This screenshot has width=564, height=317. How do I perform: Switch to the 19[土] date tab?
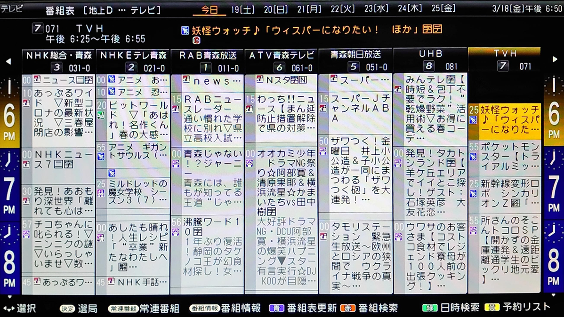(x=243, y=10)
